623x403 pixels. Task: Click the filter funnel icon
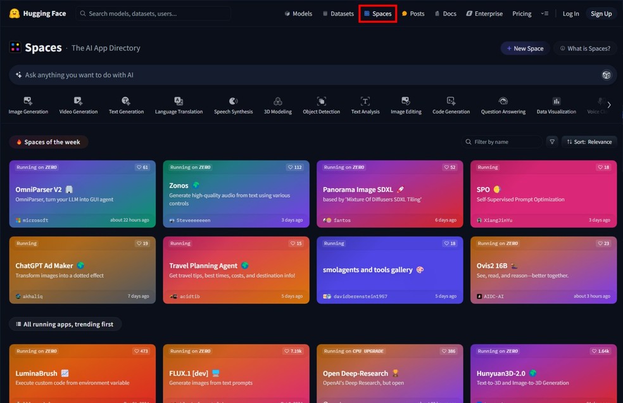552,142
